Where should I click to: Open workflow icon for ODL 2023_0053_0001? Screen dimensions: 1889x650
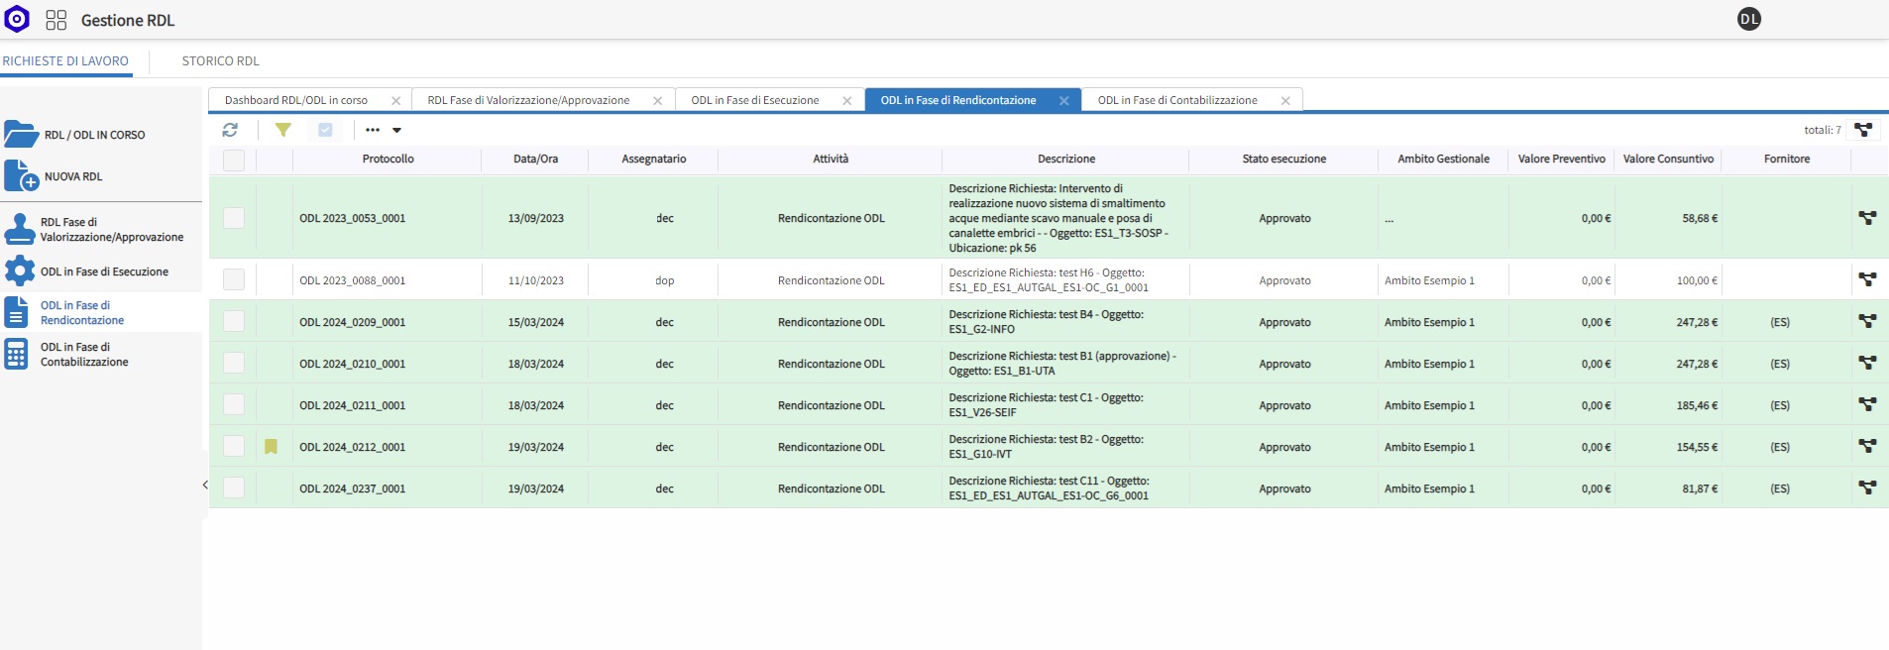[x=1867, y=218]
